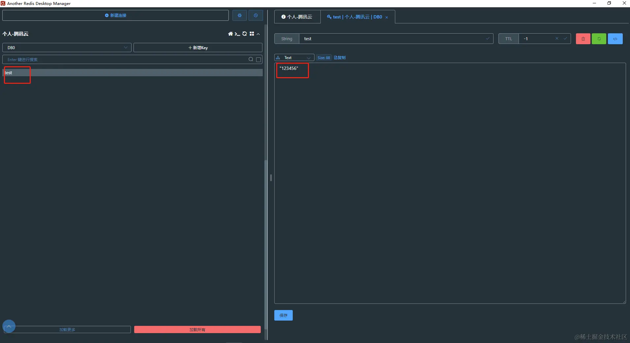Select the test key in the key list
Image resolution: width=630 pixels, height=343 pixels.
click(133, 73)
